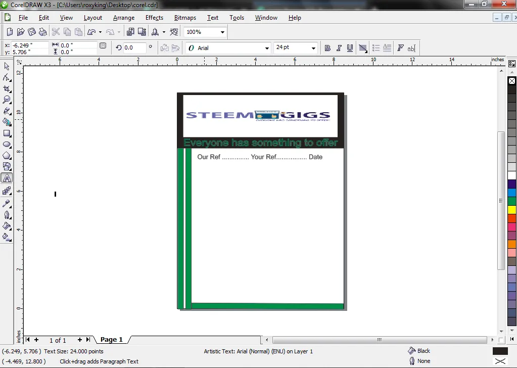The image size is (517, 368).
Task: Open the Arial font list dropdown
Action: click(x=267, y=48)
